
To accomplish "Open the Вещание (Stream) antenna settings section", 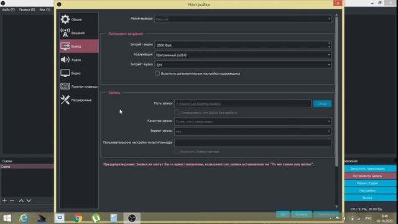I will [x=79, y=33].
